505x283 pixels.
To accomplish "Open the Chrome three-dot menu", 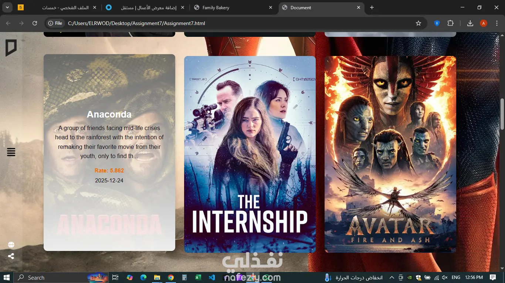I will 496,23.
